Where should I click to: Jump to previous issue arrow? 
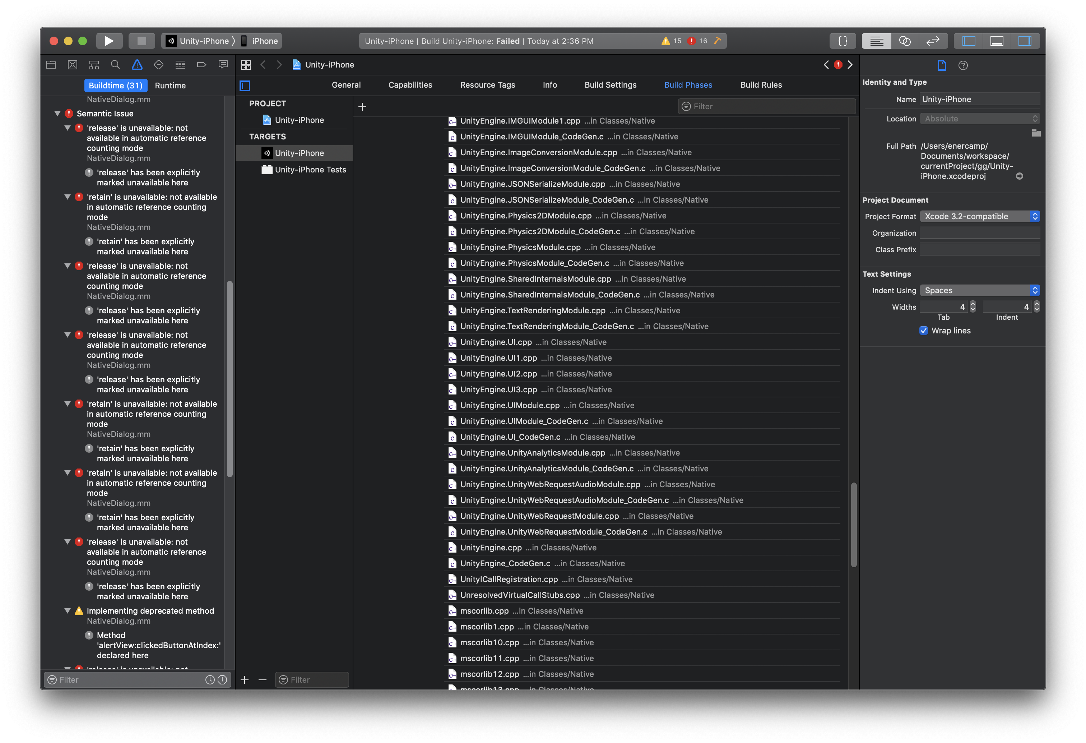(x=826, y=65)
